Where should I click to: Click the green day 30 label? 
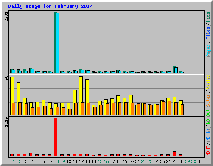[x=193, y=161]
